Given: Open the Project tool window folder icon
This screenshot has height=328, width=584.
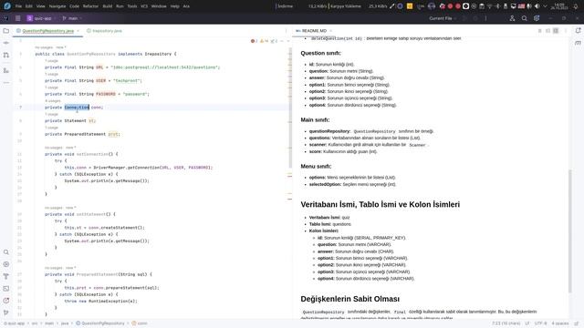Looking at the screenshot, I should pyautogui.click(x=6, y=31).
